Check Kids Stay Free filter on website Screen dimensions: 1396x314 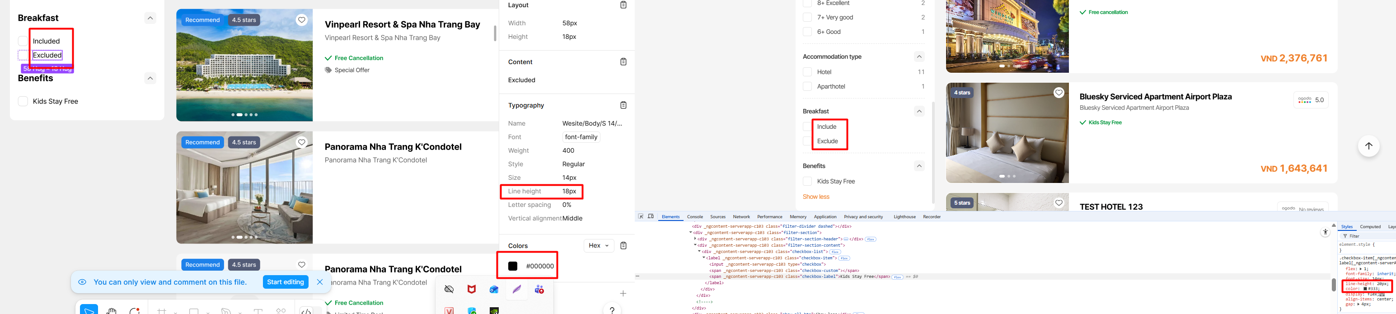click(807, 182)
